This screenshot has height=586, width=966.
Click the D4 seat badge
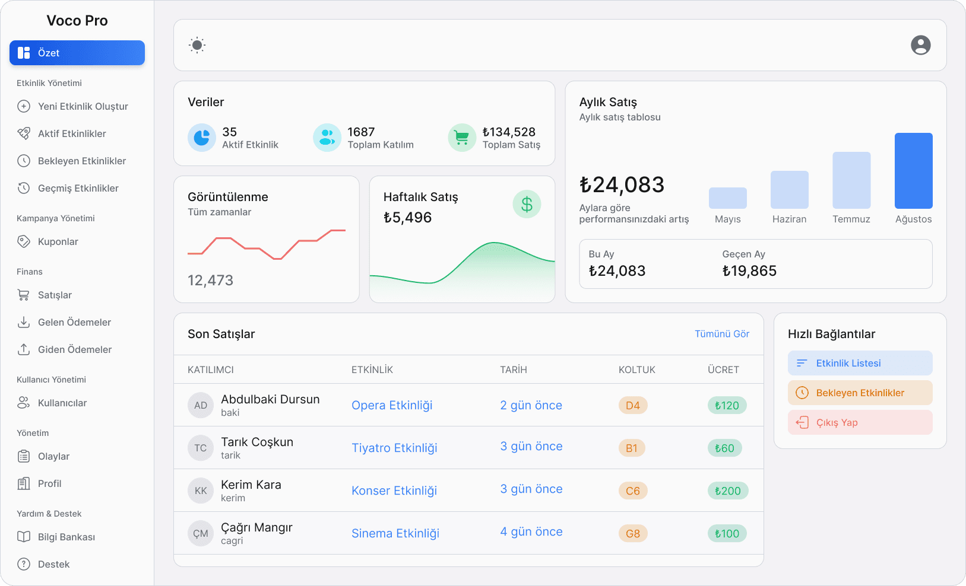tap(633, 406)
